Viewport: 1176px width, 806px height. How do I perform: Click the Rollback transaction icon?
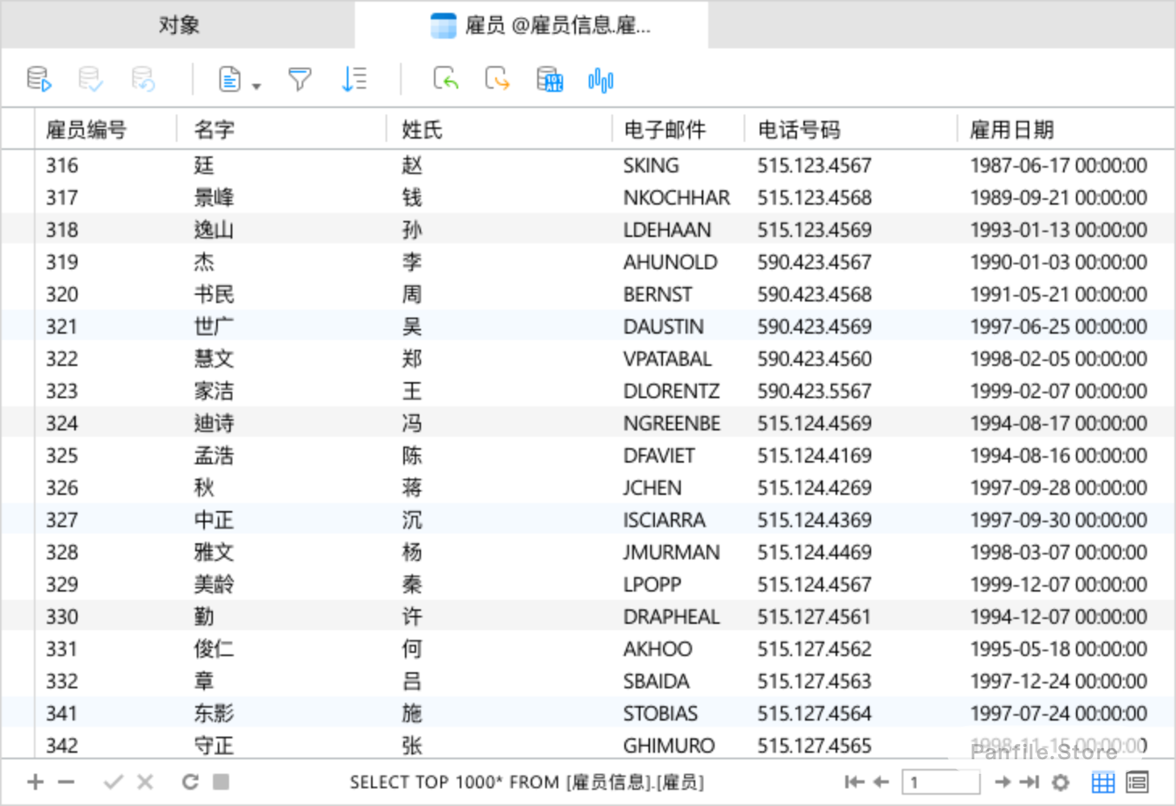click(x=143, y=79)
